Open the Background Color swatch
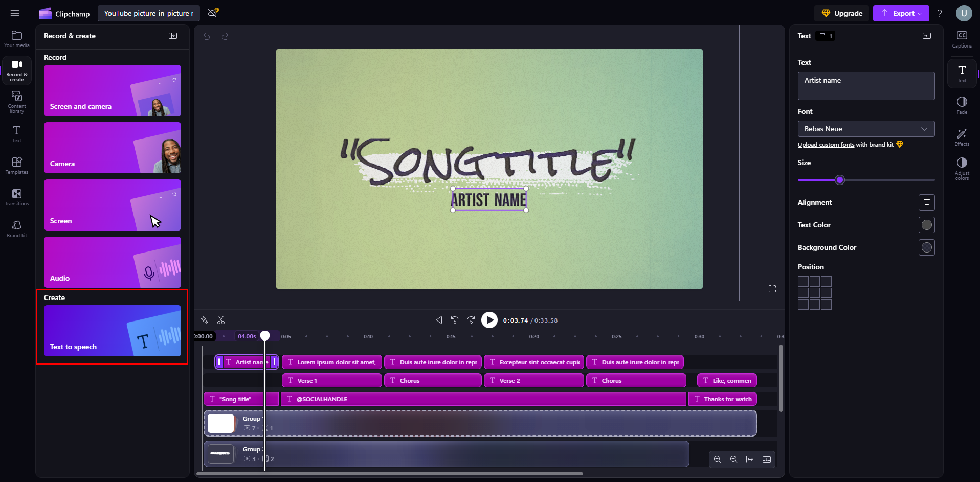This screenshot has height=482, width=980. [x=926, y=247]
